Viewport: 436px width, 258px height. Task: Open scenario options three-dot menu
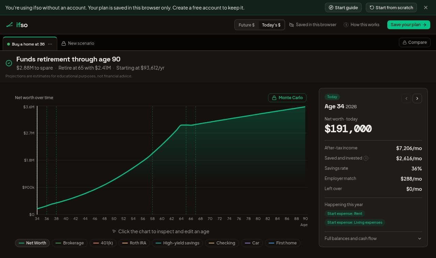coord(50,44)
